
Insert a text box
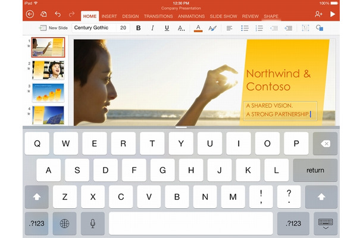pyautogui.click(x=305, y=28)
